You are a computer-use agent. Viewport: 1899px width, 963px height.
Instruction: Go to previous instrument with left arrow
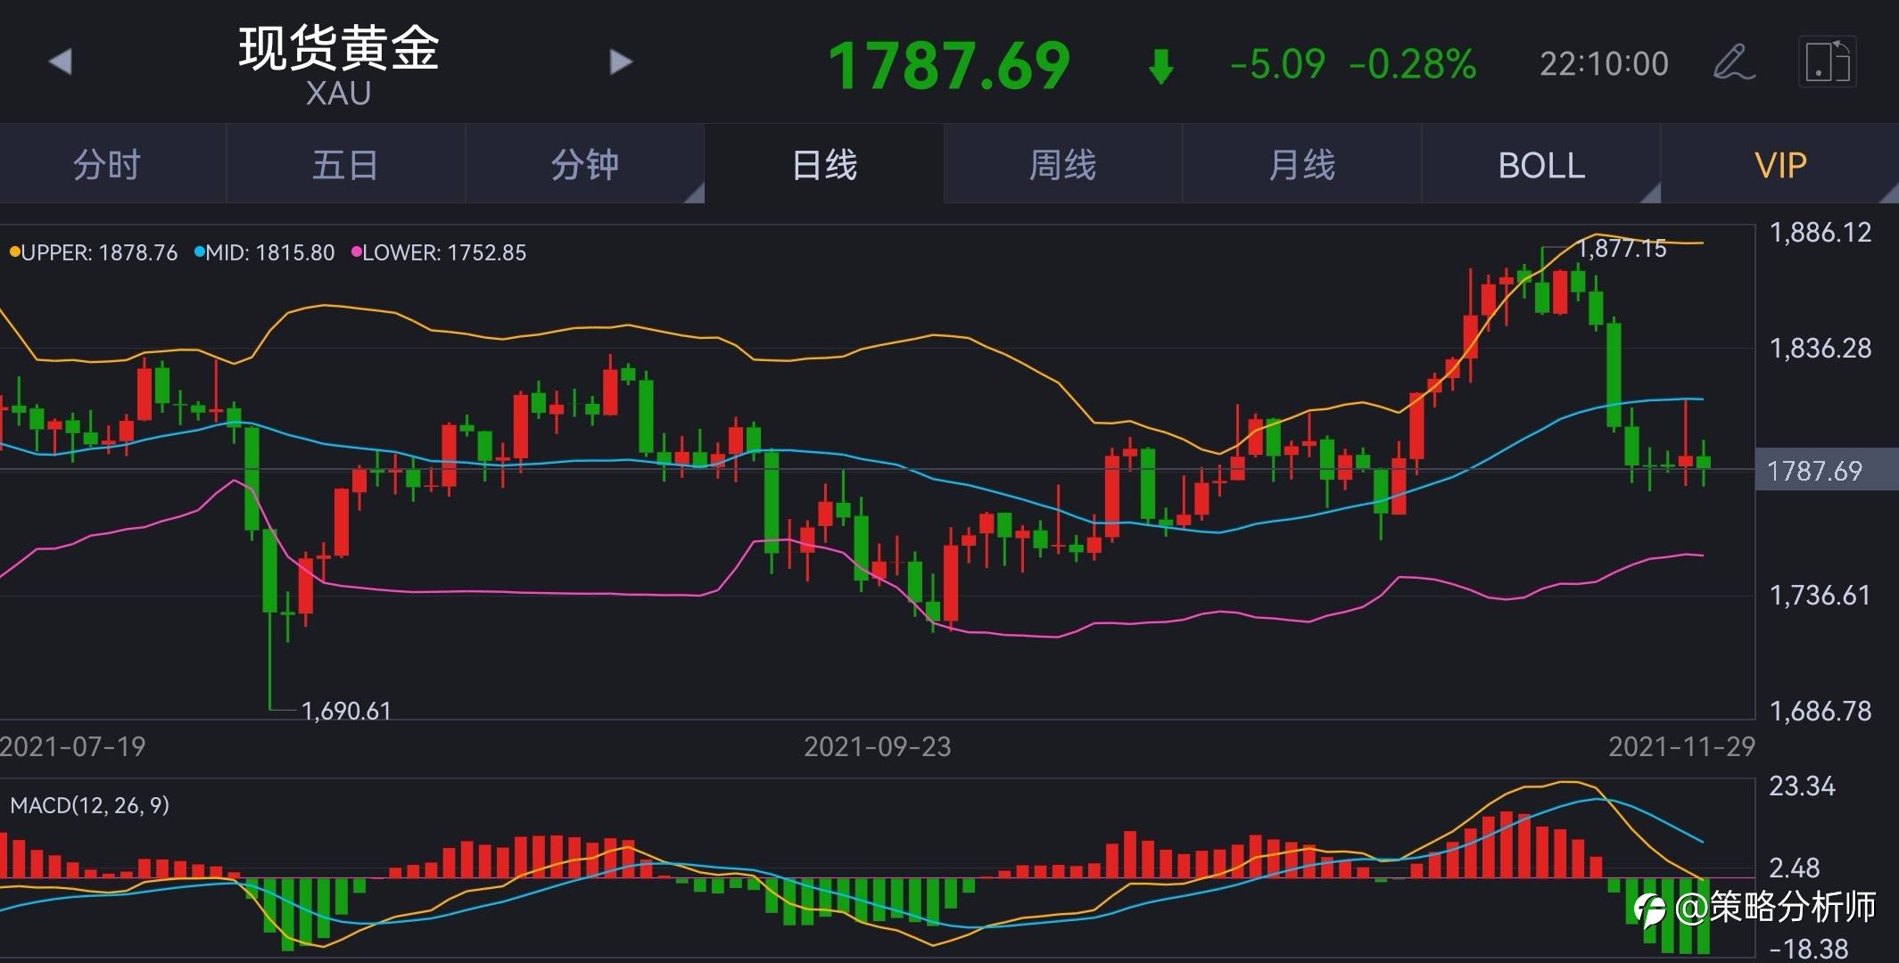60,62
